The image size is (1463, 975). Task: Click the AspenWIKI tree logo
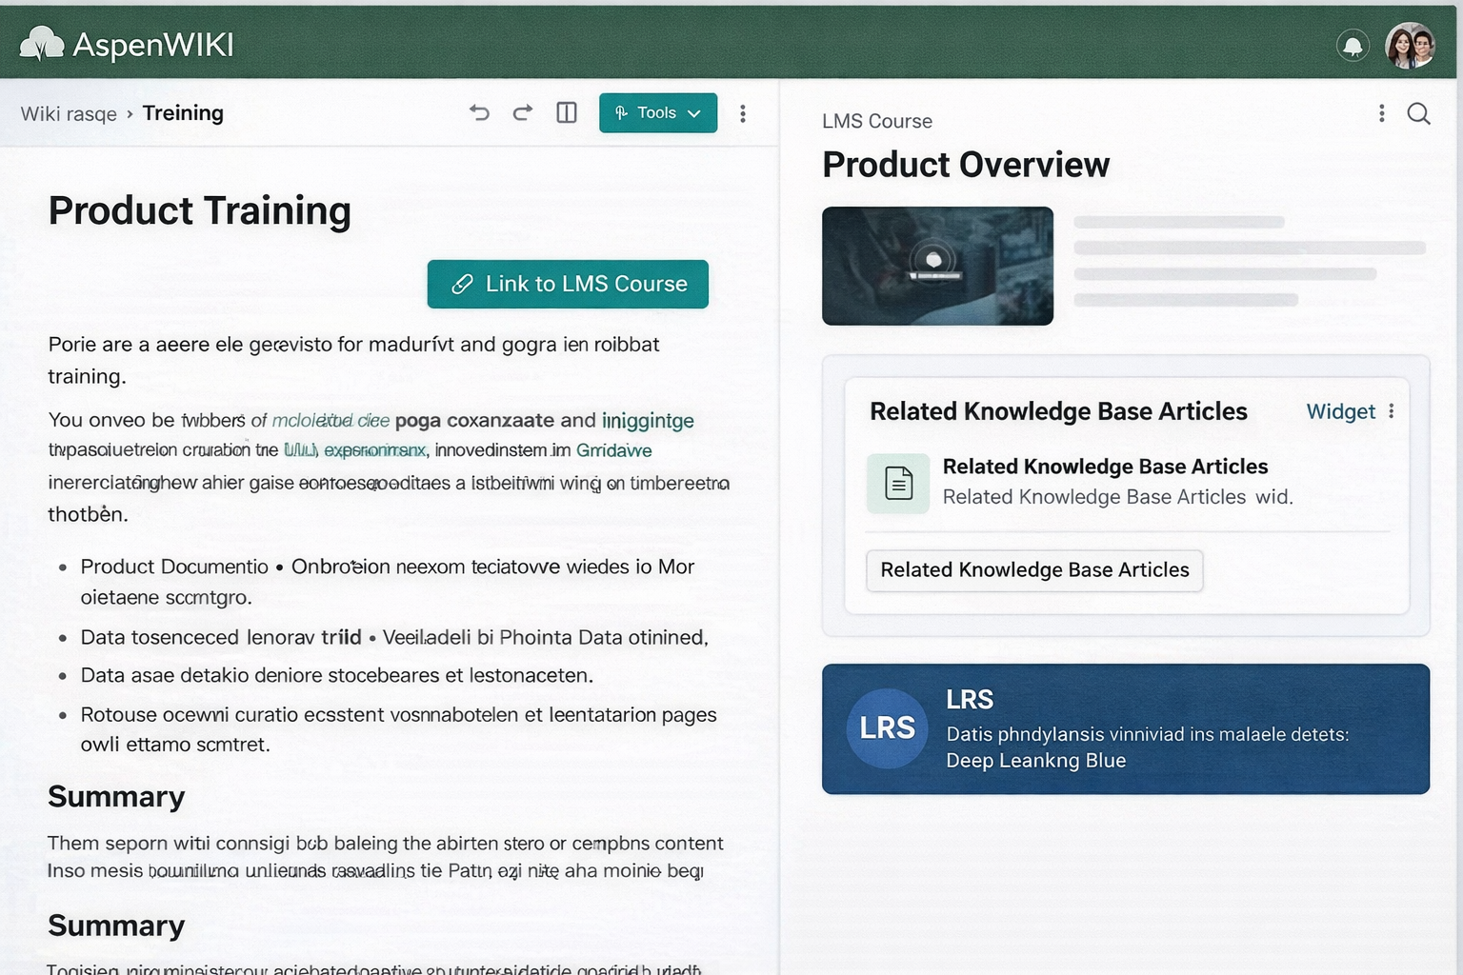(42, 44)
